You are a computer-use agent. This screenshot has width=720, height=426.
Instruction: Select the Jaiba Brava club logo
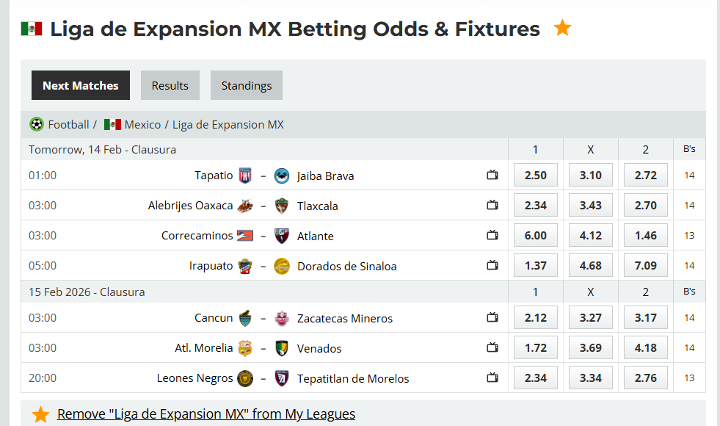pos(282,175)
